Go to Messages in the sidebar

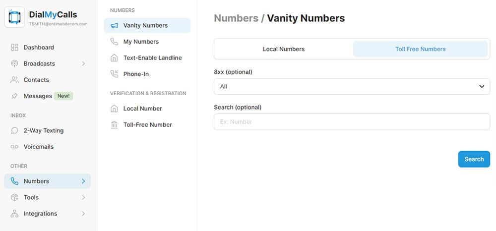(x=38, y=96)
